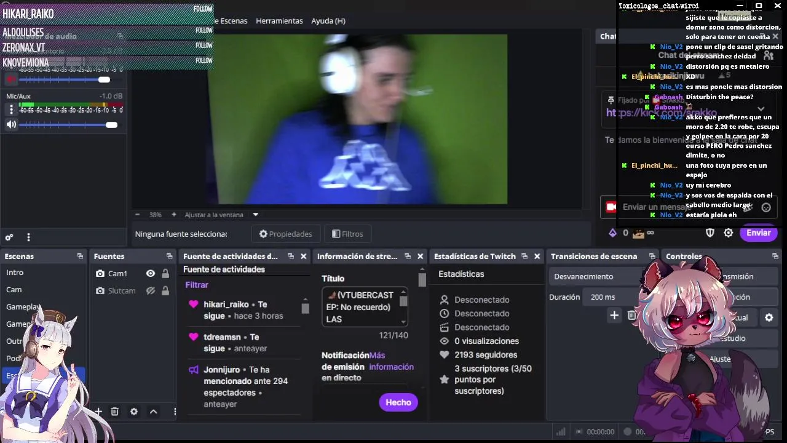787x443 pixels.
Task: Move source up with arrow icon
Action: click(154, 412)
